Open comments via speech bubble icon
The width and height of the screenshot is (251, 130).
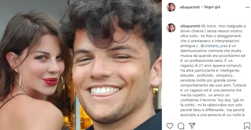(x=181, y=126)
